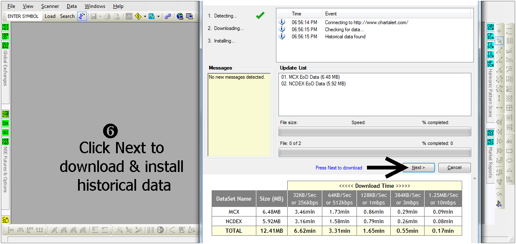Expand the Save icon dropdown arrow
Screen dimensions: 516x244
[100, 16]
